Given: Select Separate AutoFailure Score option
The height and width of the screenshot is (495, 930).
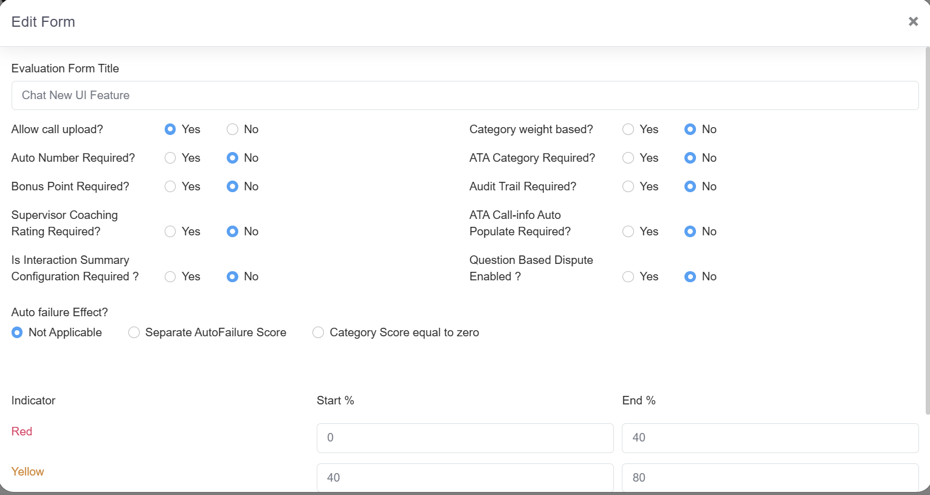Looking at the screenshot, I should 134,333.
